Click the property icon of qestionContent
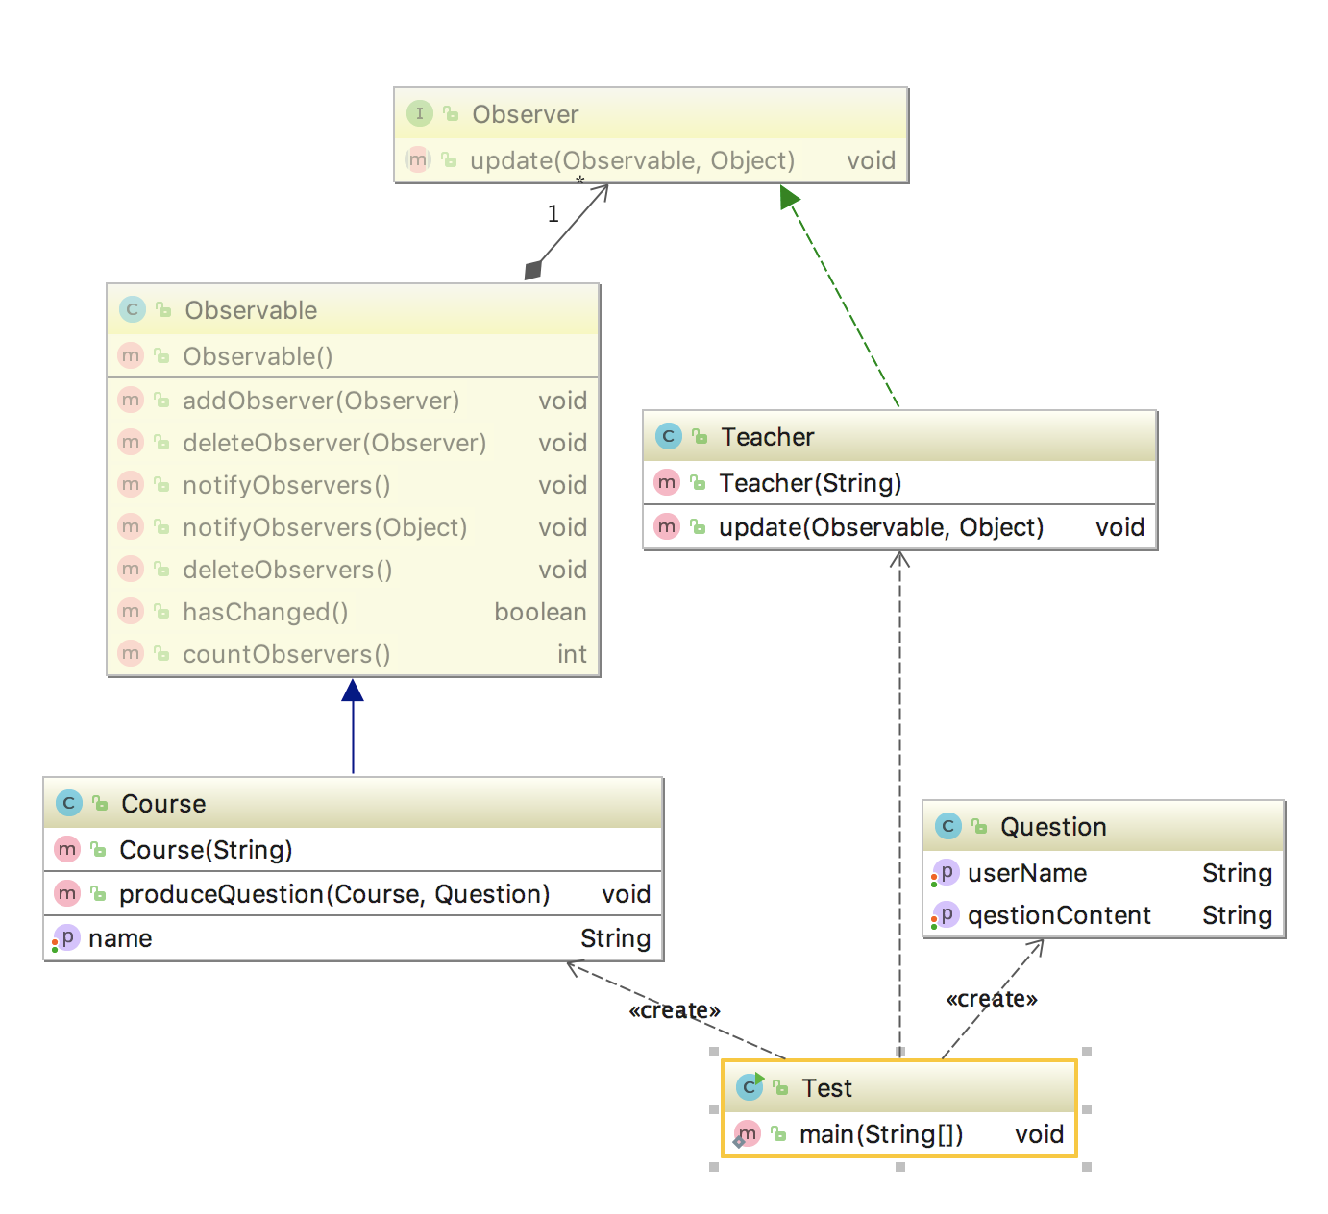 [x=946, y=914]
